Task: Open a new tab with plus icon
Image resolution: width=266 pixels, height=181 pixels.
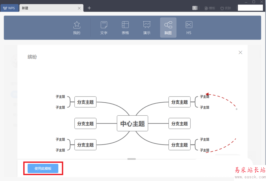Action: (89, 8)
